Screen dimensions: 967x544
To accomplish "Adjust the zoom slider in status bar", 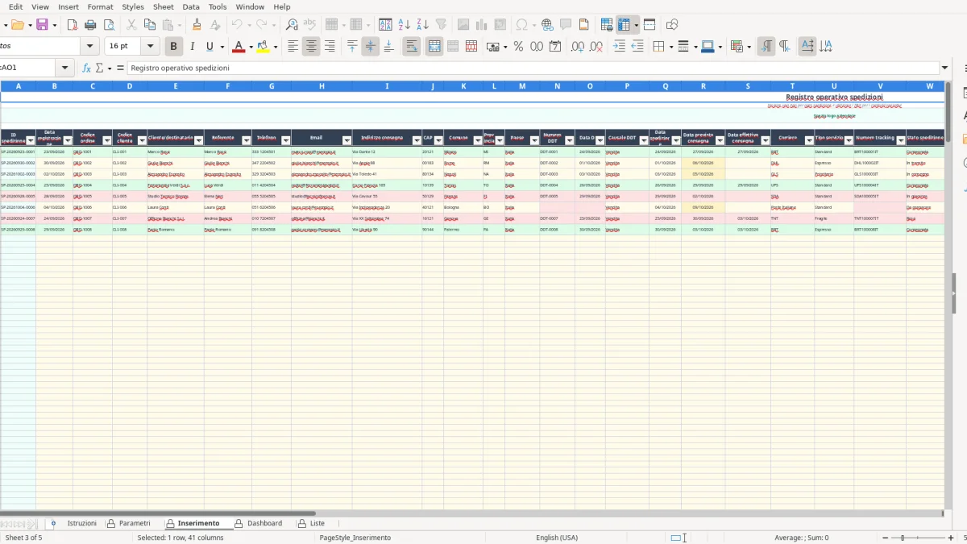I will point(918,538).
